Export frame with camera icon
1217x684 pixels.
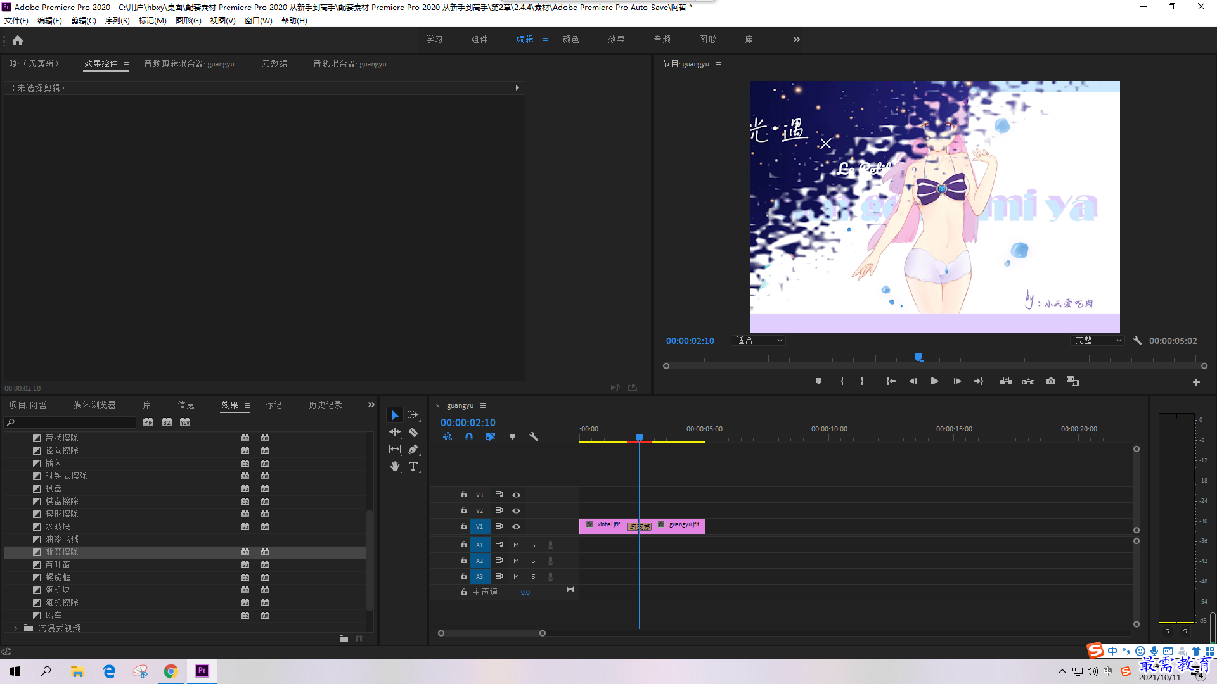[x=1051, y=381]
